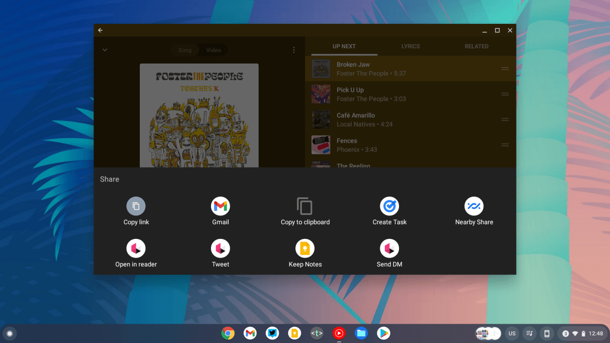
Task: Switch player to Song mode
Action: 185,50
